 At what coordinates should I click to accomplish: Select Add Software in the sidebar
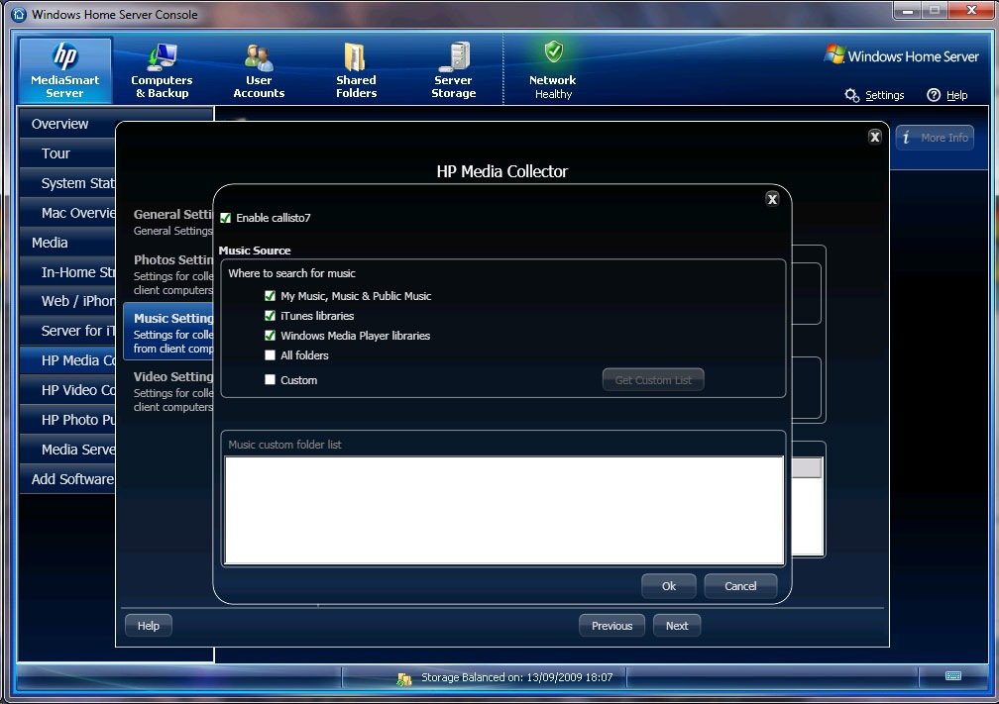pos(67,479)
